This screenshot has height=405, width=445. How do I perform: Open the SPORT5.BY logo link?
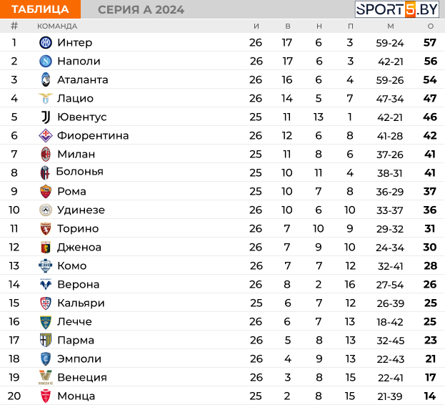[396, 9]
